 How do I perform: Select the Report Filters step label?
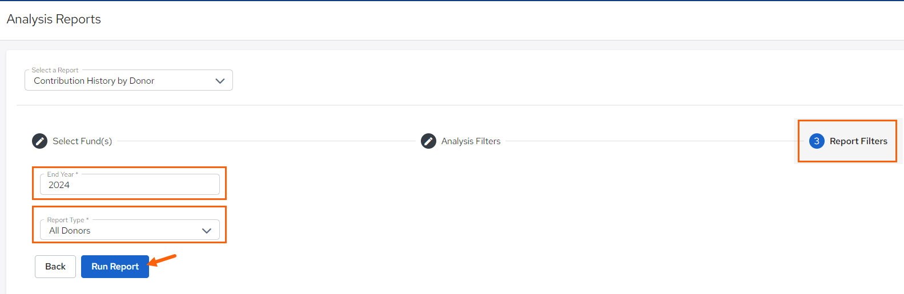pyautogui.click(x=858, y=141)
